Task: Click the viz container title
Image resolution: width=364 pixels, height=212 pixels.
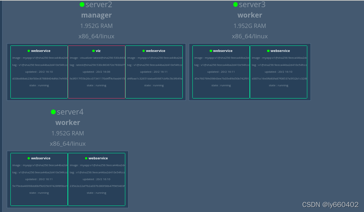Action: click(98, 51)
